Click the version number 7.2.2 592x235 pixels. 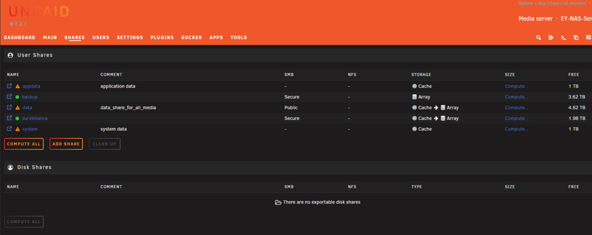point(20,24)
